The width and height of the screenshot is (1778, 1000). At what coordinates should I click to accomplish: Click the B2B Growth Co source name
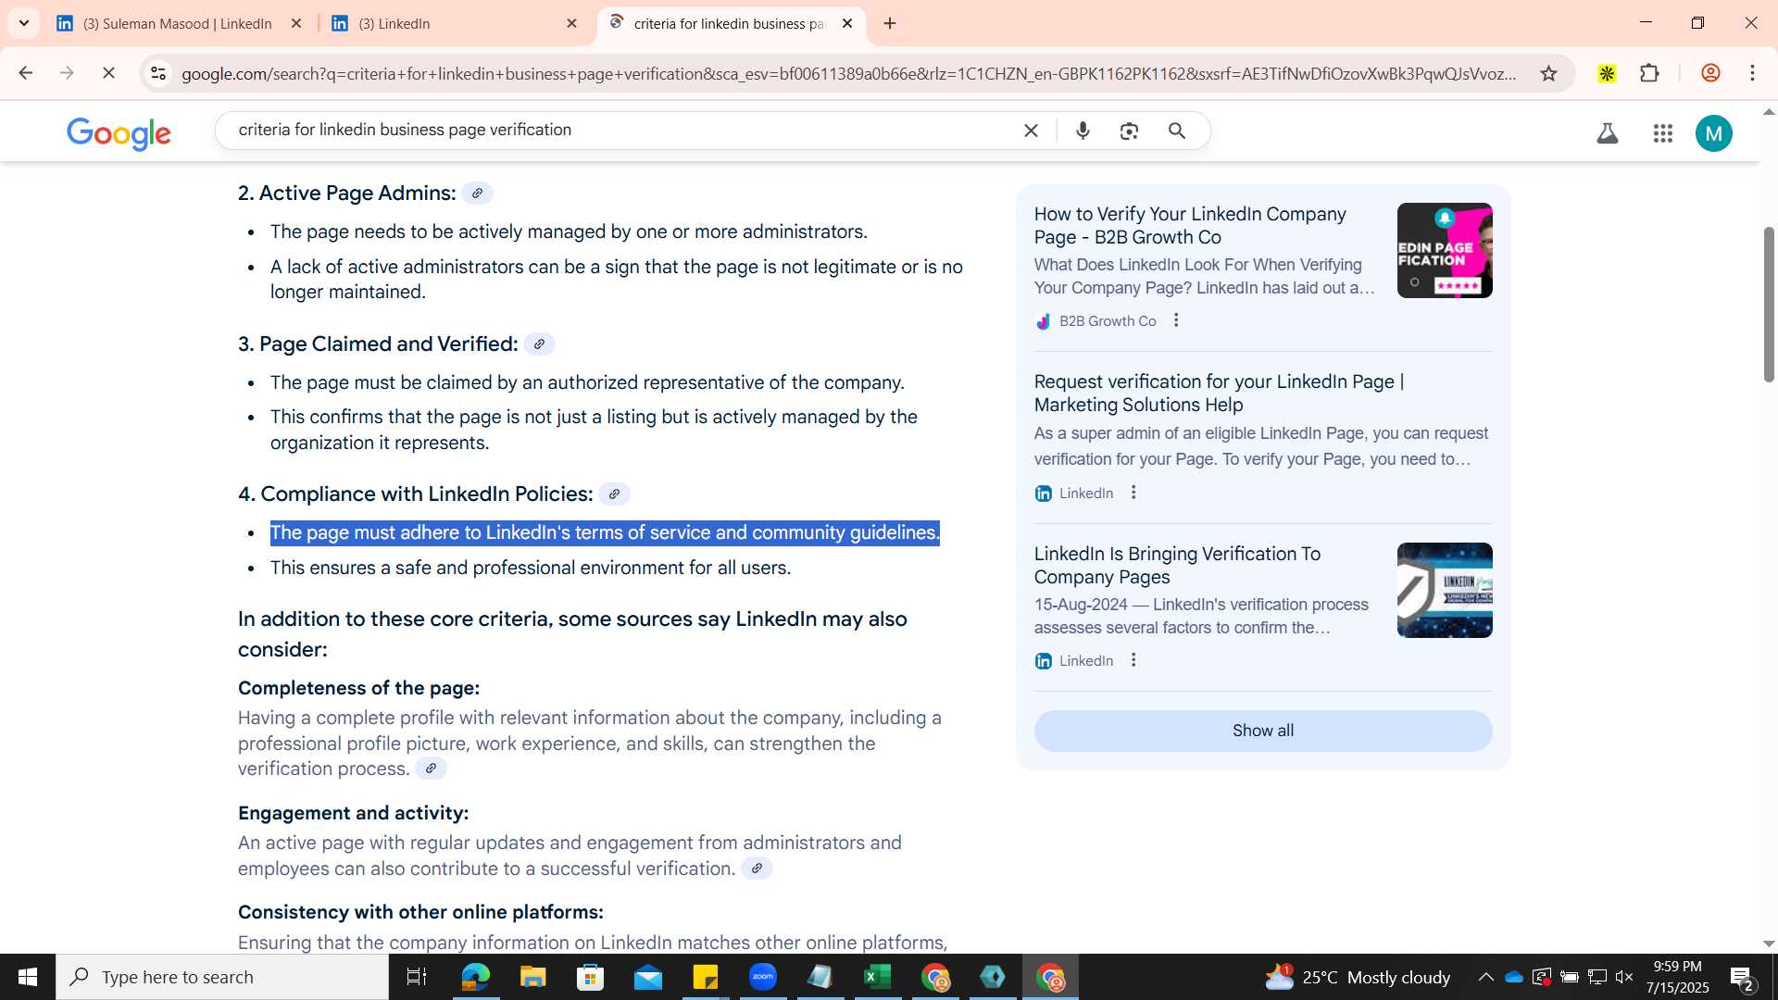tap(1108, 321)
